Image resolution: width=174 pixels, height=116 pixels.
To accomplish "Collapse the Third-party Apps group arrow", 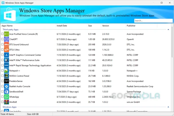I will 168,30.
